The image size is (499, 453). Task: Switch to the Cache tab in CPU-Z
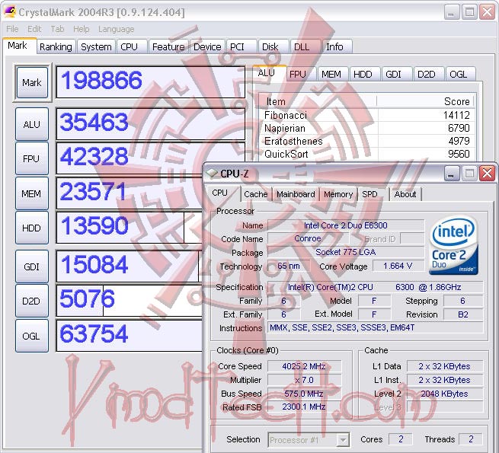255,194
